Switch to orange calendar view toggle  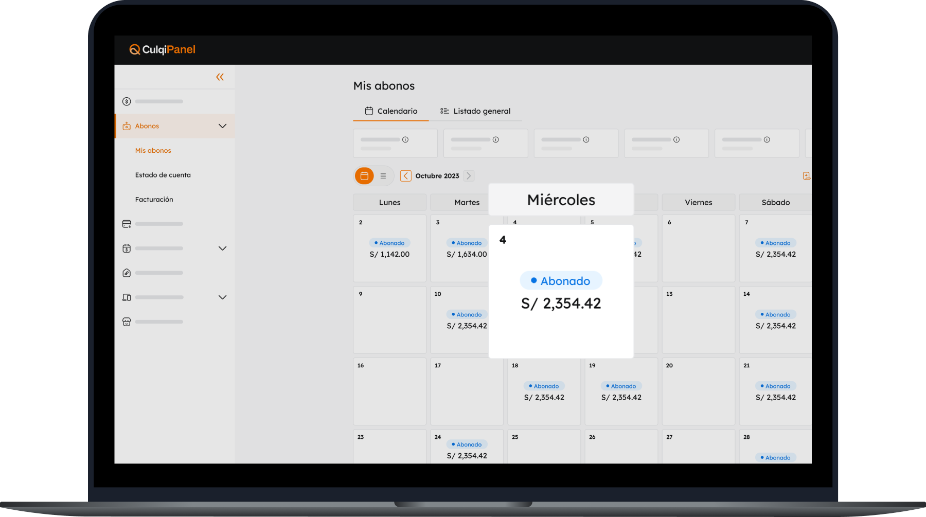(364, 176)
